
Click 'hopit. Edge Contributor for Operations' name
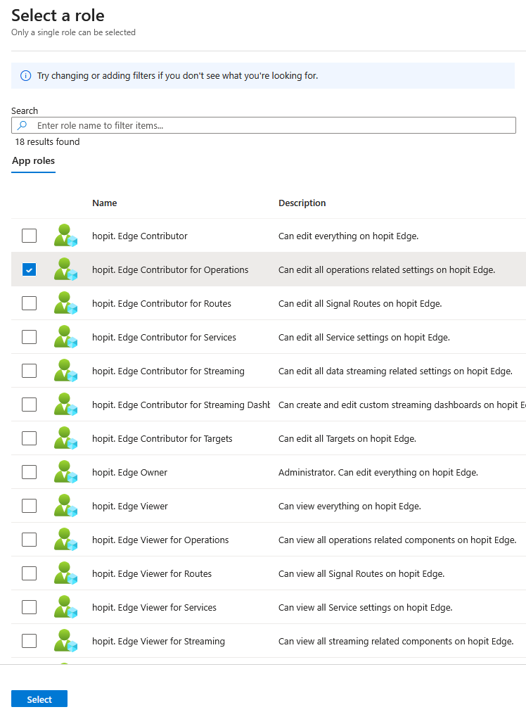[x=170, y=269]
